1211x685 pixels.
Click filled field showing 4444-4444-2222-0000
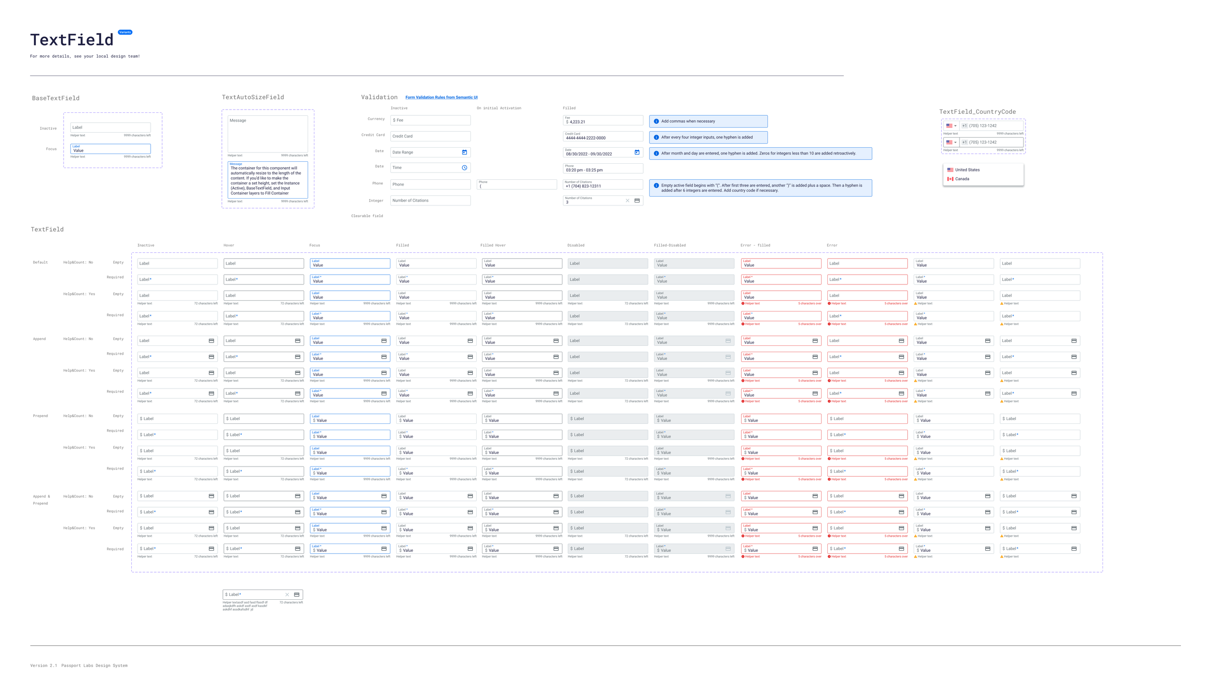[602, 137]
